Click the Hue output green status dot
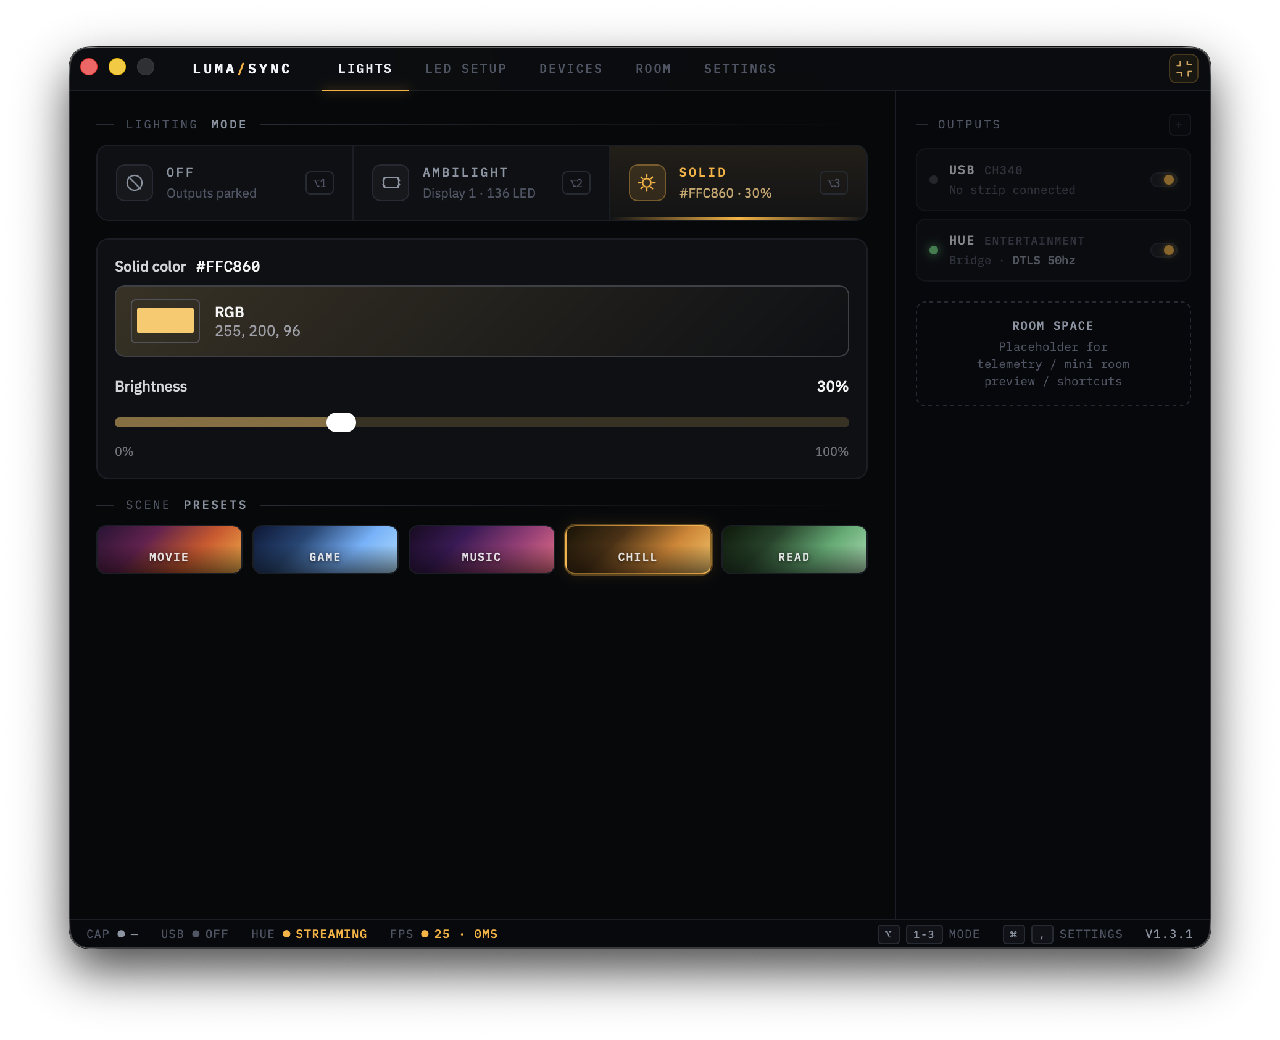 pyautogui.click(x=933, y=250)
